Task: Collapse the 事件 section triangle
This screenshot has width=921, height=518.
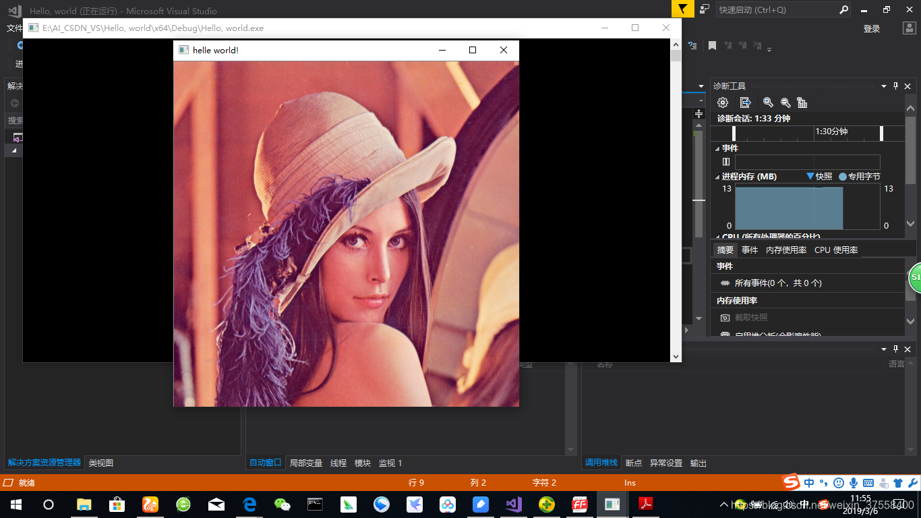Action: (x=717, y=149)
